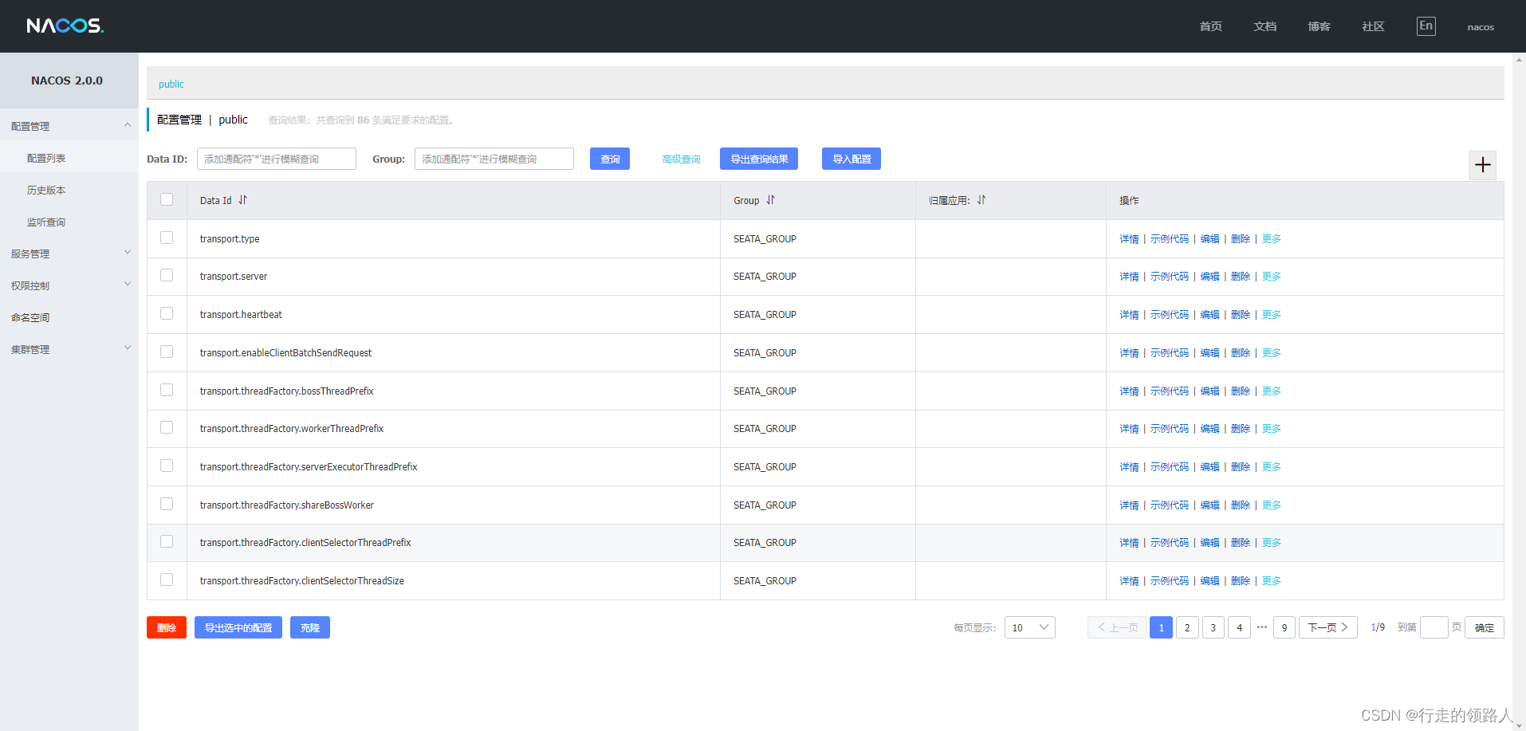
Task: Check the bossThreadPrefix row checkbox
Action: point(167,390)
